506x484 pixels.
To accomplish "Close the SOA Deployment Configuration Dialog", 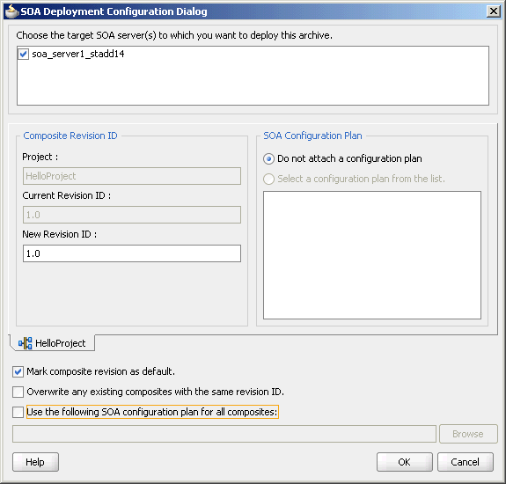I will coord(494,11).
